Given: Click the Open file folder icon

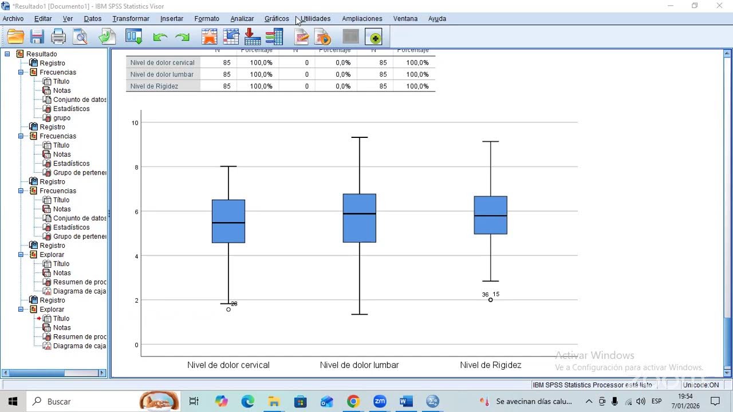Looking at the screenshot, I should pyautogui.click(x=15, y=37).
